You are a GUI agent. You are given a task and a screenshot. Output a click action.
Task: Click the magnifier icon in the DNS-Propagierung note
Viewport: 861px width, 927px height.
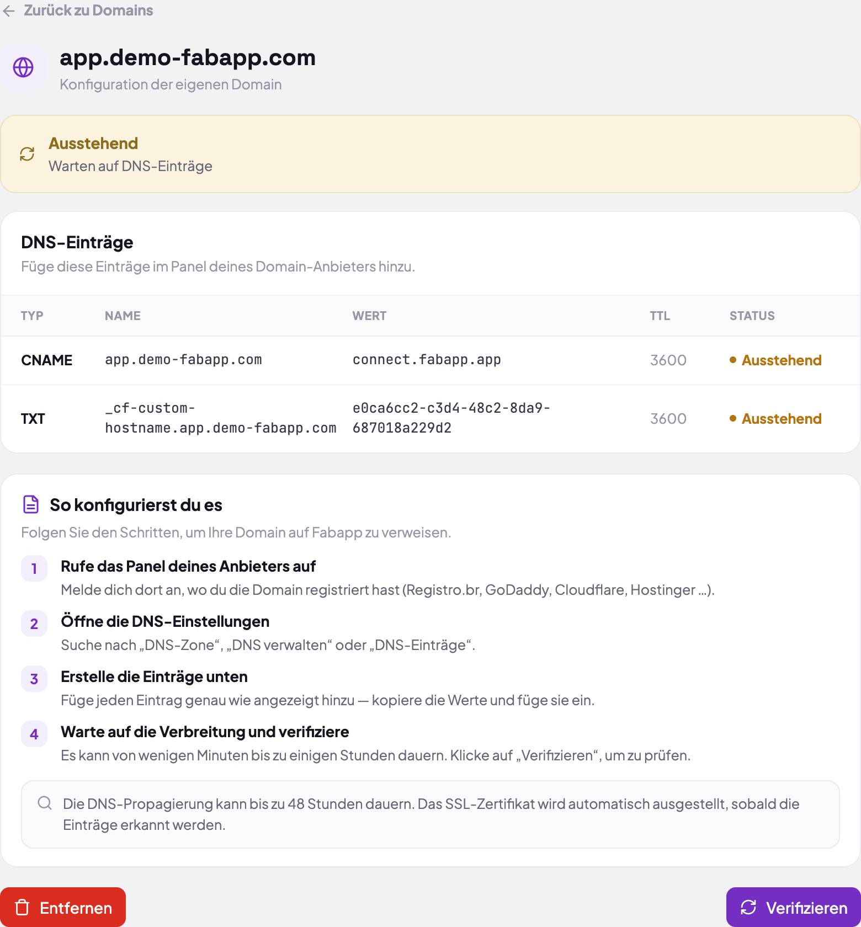click(45, 803)
